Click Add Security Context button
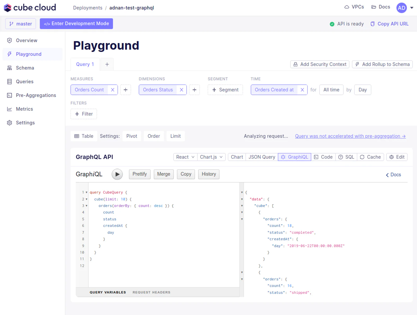The width and height of the screenshot is (417, 315). coord(320,64)
